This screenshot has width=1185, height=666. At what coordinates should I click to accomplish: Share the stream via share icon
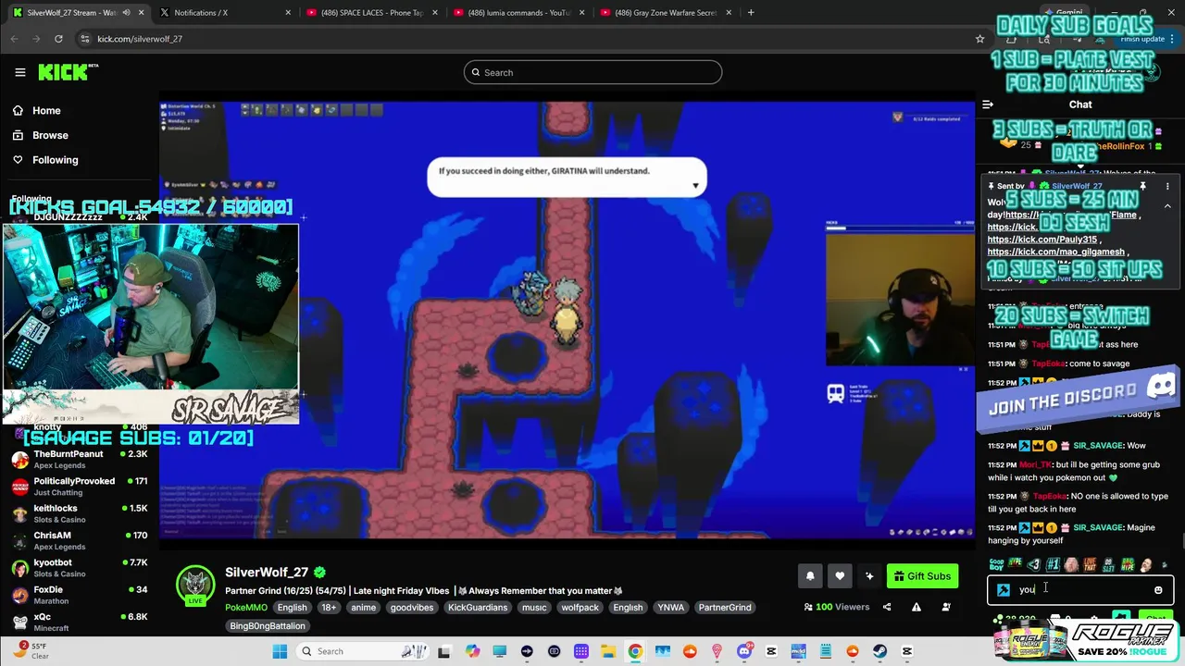click(x=887, y=608)
